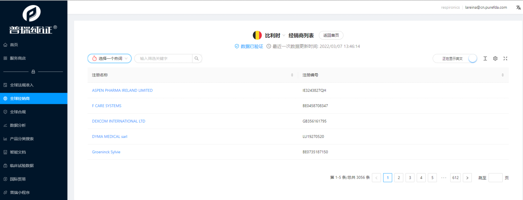
Task: Click registration number IE3243827QH
Action: coord(315,90)
